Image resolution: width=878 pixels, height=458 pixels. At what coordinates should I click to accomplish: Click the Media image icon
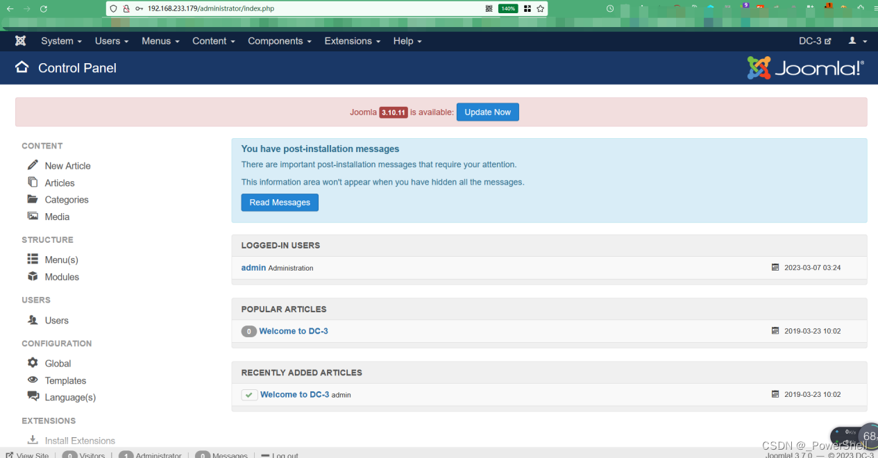click(33, 216)
